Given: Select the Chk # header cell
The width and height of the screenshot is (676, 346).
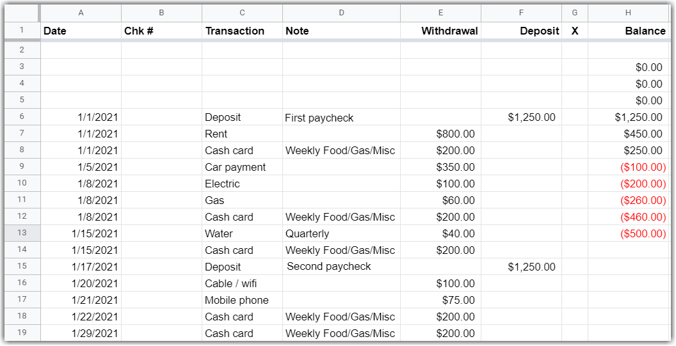Looking at the screenshot, I should [x=161, y=31].
